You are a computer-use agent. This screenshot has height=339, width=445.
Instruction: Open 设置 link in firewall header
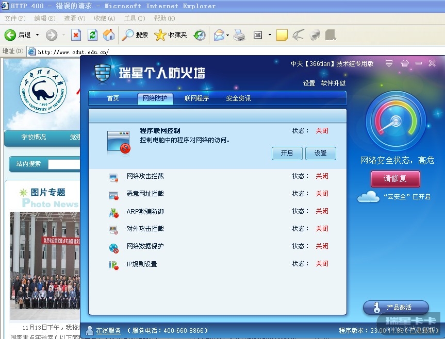[309, 83]
